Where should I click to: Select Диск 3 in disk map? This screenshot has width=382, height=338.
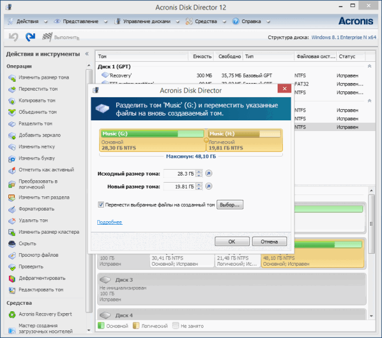(x=232, y=289)
